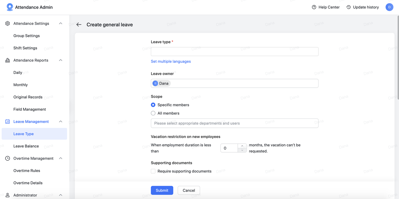399x199 pixels.
Task: Click the back arrow next to Create general leave
Action: click(79, 25)
